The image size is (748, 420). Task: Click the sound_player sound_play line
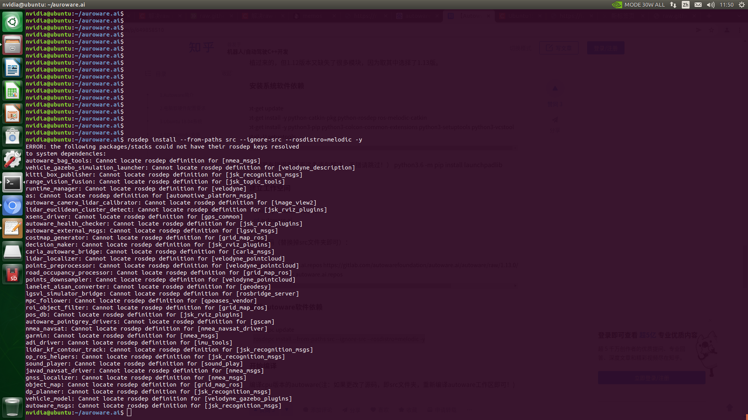(134, 364)
